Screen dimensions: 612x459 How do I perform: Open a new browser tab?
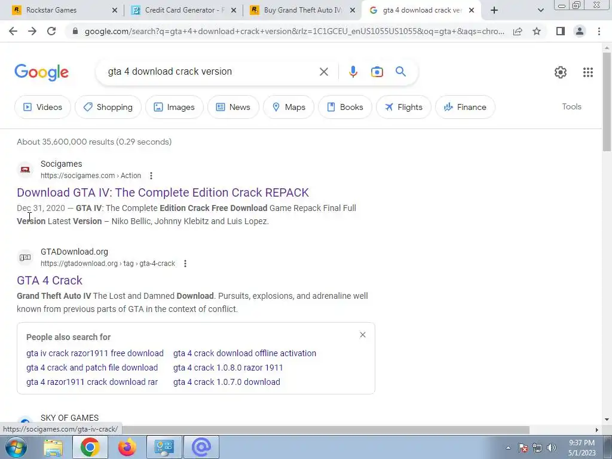pyautogui.click(x=494, y=10)
